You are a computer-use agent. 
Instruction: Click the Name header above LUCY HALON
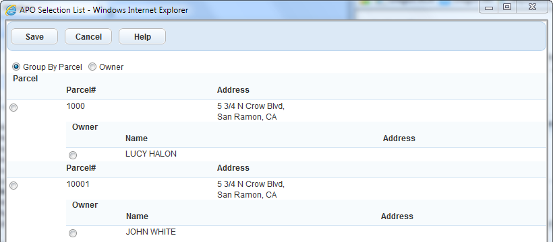pos(136,138)
